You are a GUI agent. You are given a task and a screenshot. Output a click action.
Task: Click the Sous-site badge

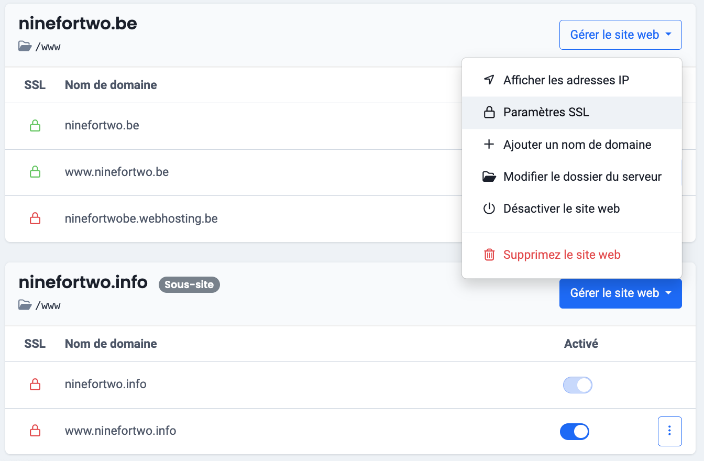189,285
